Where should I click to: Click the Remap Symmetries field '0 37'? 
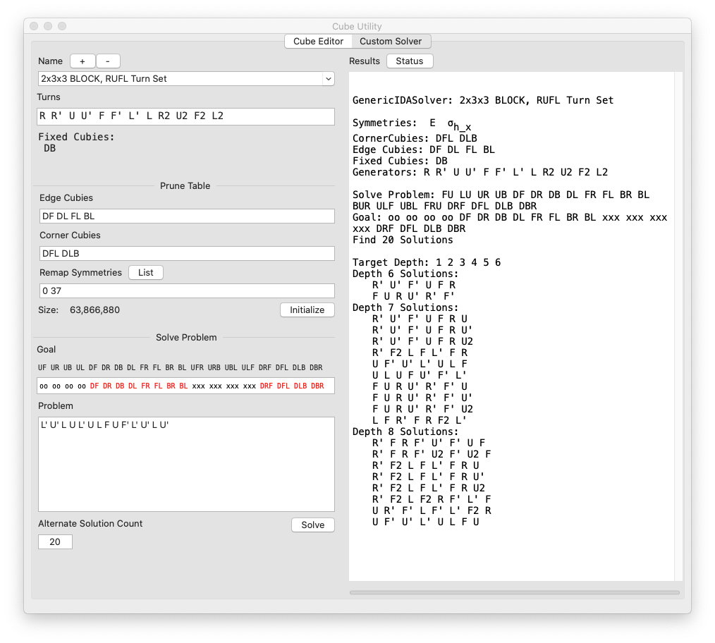coord(187,291)
